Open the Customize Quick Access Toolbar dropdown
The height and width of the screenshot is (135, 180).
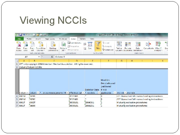point(49,35)
